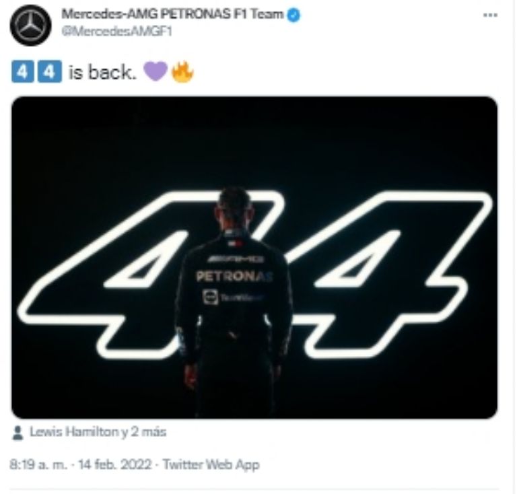
Task: Click the blue verified badge
Action: (x=294, y=15)
